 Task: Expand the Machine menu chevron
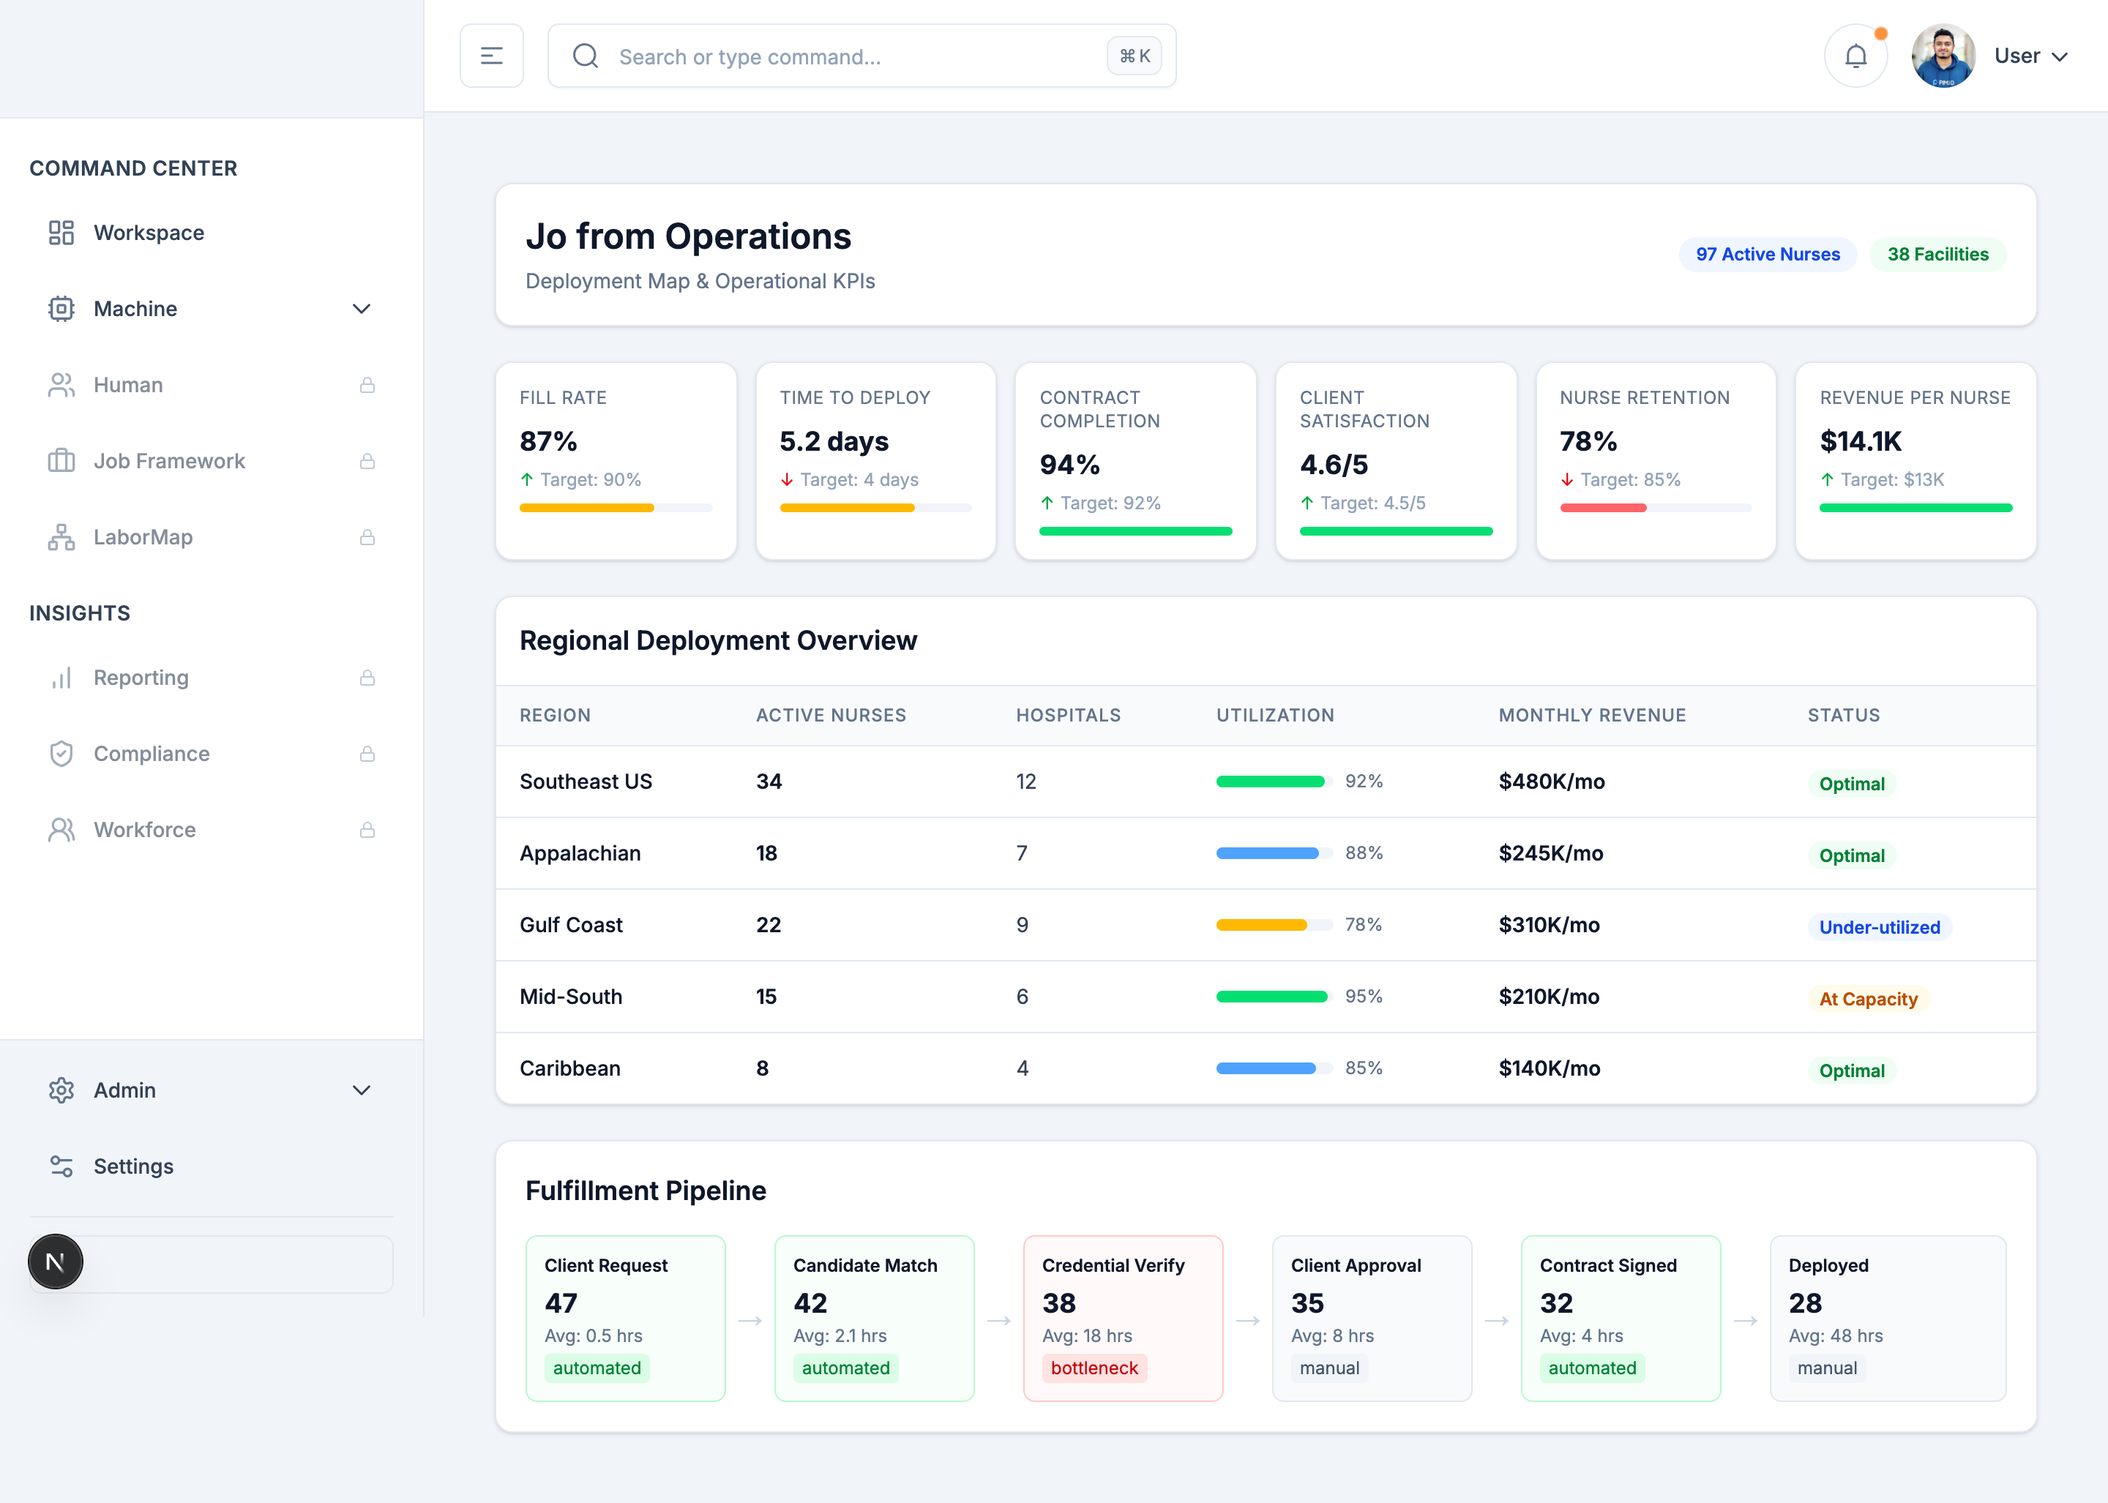tap(361, 308)
